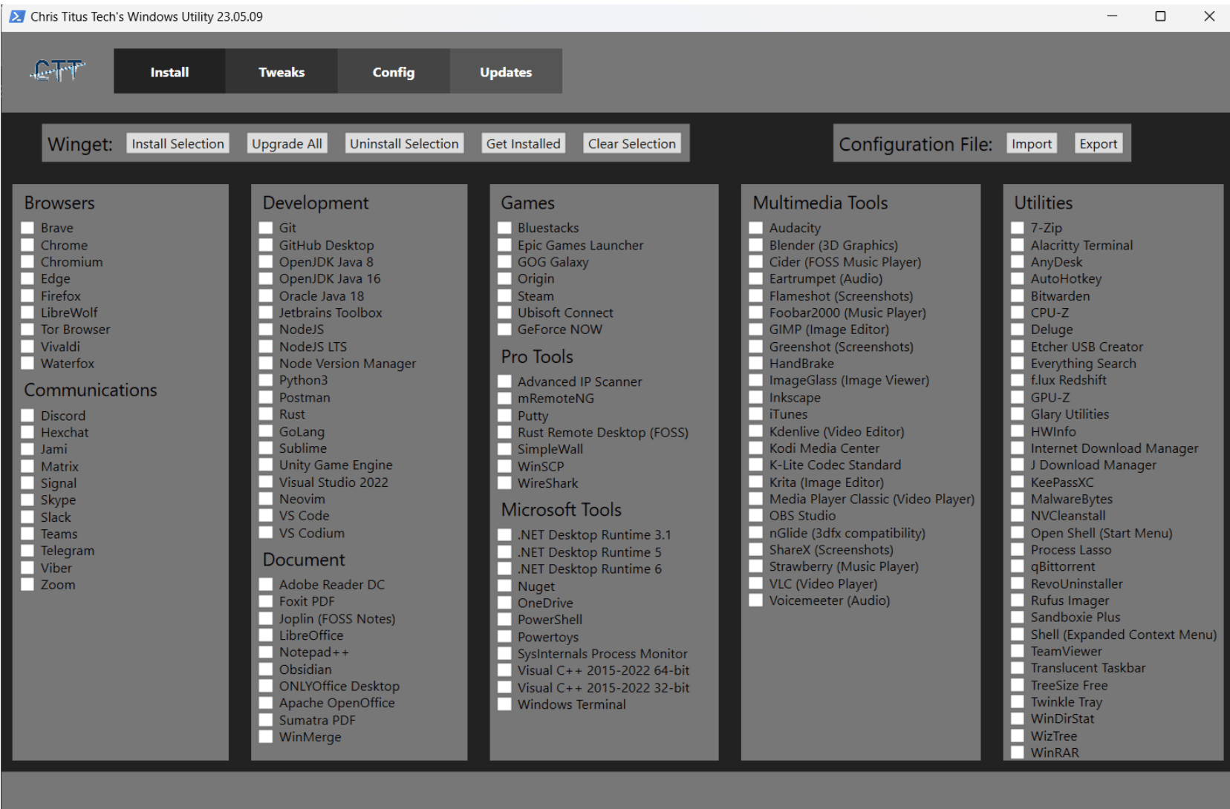Enable the Chrome checkbox
The height and width of the screenshot is (809, 1230).
tap(27, 245)
